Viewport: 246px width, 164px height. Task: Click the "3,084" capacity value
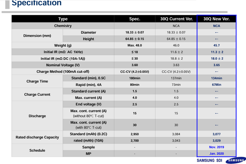tap(176, 134)
